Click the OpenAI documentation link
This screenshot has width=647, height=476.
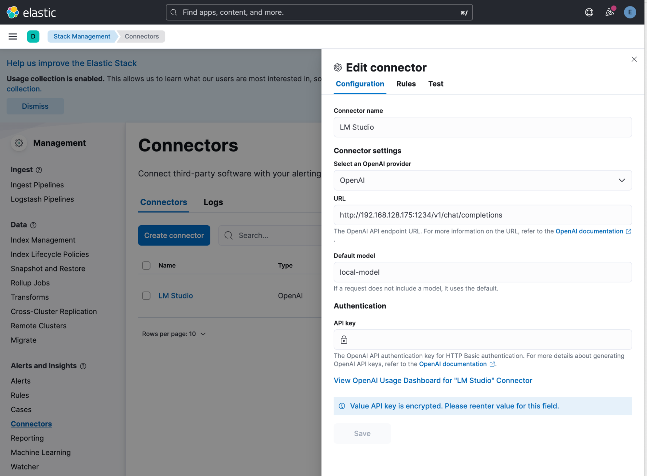590,231
